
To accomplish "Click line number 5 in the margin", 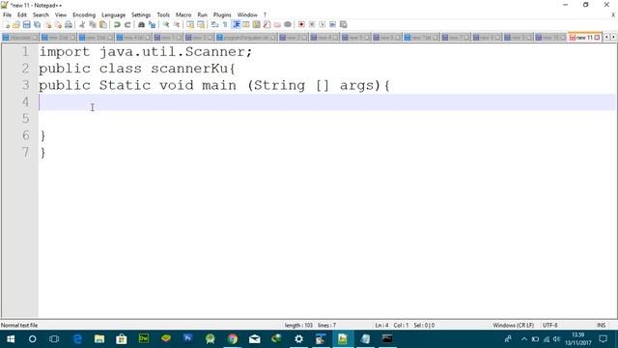I will pyautogui.click(x=26, y=118).
